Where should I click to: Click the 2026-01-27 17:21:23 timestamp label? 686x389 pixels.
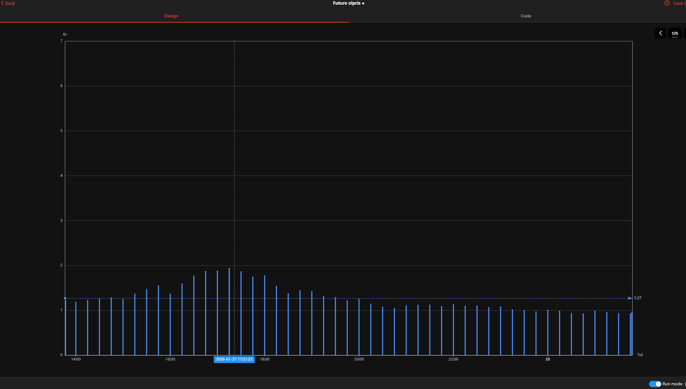(x=234, y=359)
